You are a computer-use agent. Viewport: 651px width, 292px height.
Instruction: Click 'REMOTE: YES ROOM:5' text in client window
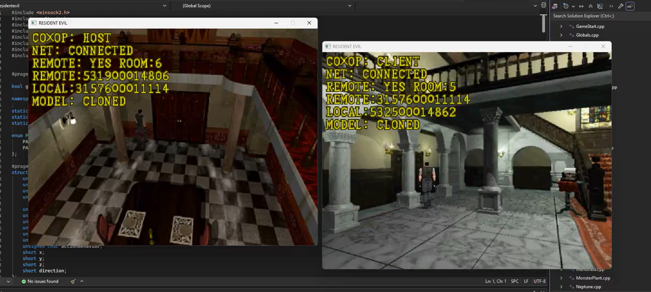coord(391,87)
